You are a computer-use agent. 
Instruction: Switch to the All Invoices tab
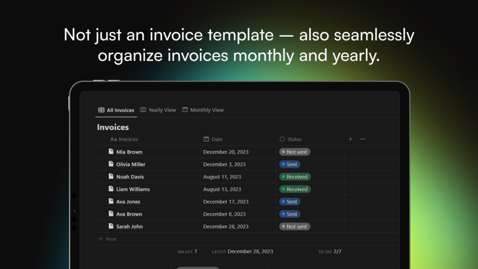coord(116,110)
